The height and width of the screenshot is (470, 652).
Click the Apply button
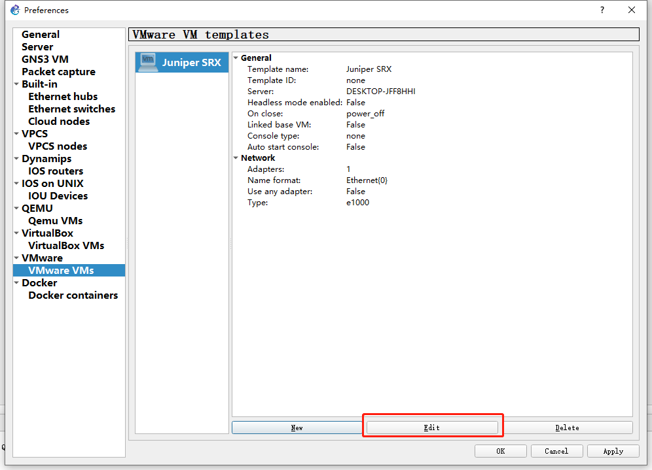click(613, 451)
